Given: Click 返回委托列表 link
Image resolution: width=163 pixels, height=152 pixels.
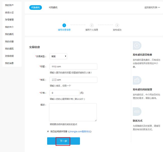Looking at the screenshot, I should tap(152, 7).
